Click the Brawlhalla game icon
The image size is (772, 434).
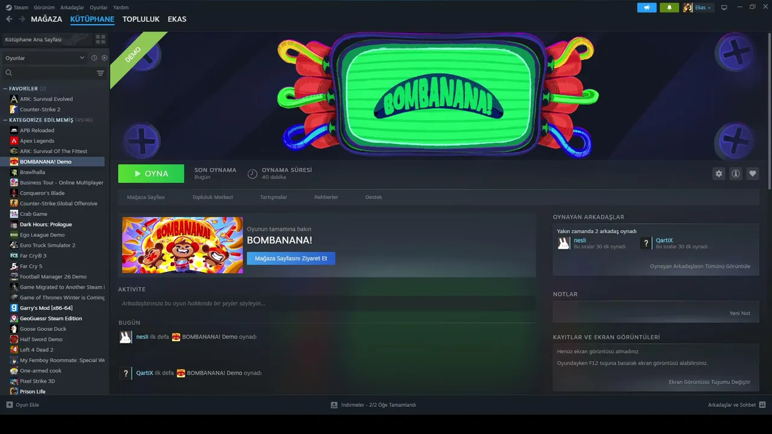(x=14, y=172)
